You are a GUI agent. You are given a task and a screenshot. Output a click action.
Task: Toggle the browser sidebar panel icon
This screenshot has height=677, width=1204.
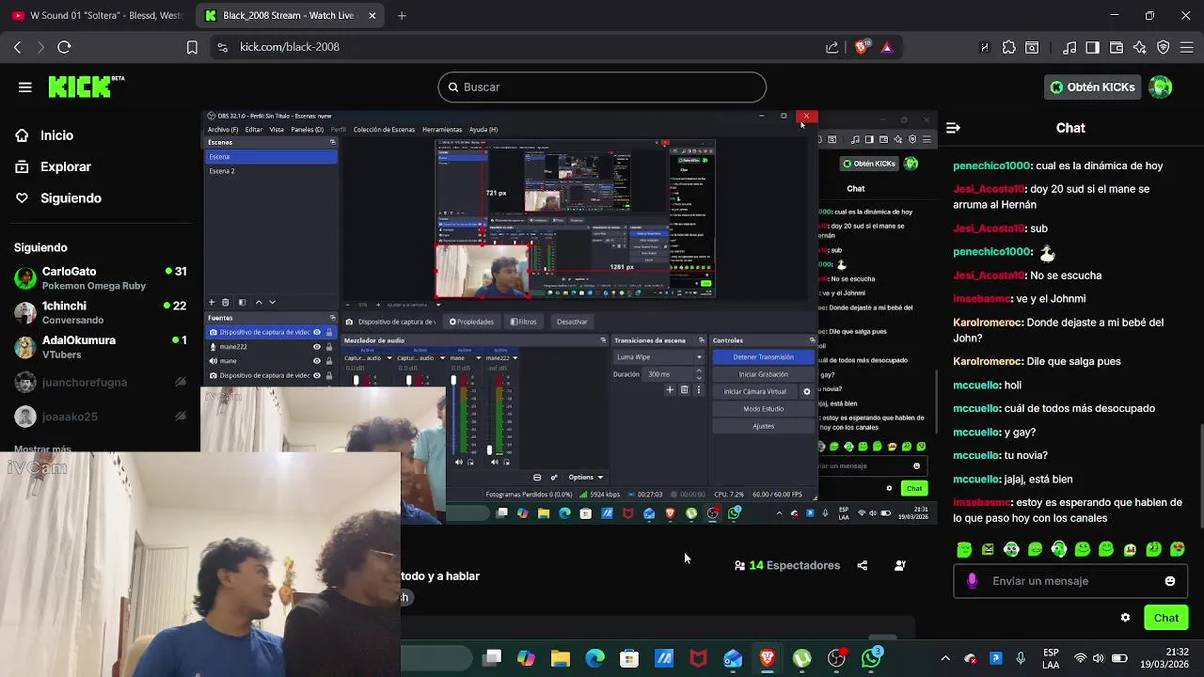coord(1092,47)
